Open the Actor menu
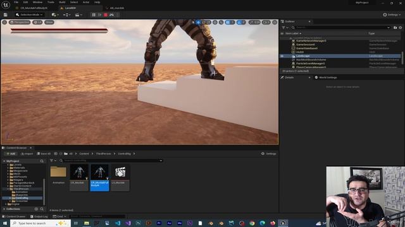The image size is (405, 227). click(x=86, y=3)
